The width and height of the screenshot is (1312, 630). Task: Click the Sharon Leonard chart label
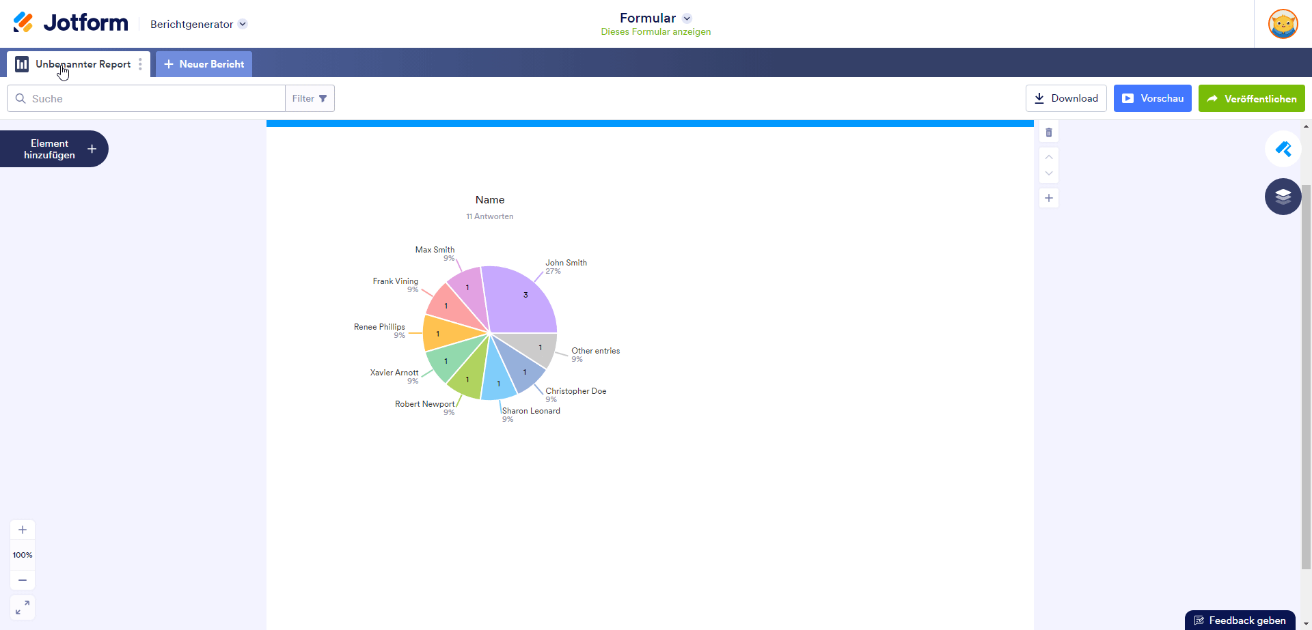pyautogui.click(x=531, y=411)
